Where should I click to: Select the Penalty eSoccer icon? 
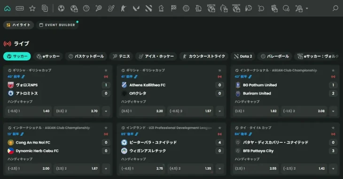tap(236, 8)
